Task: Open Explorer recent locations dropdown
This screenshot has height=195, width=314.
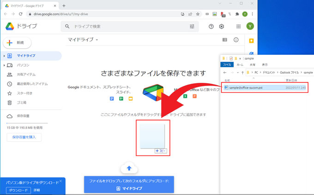Action: [x=238, y=73]
